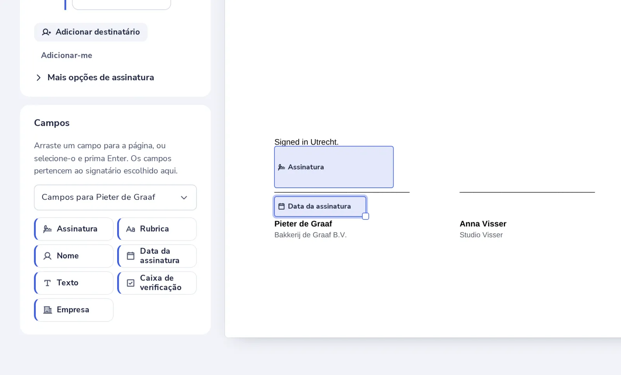Open the Campos para Pieter de Graaf dropdown

point(115,197)
